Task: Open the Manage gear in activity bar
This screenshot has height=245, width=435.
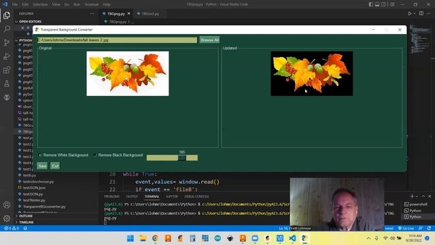Action: (x=7, y=218)
